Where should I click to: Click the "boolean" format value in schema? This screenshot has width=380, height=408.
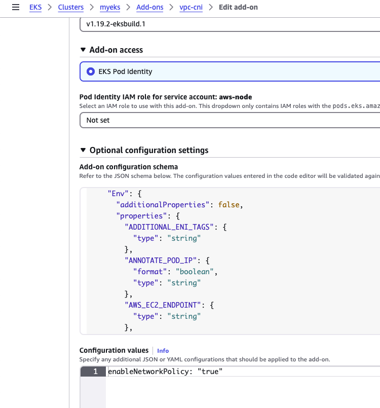[x=195, y=272]
